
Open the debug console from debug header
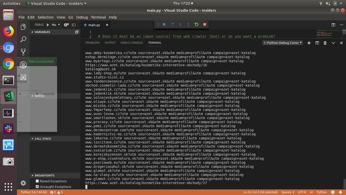pyautogui.click(x=74, y=25)
